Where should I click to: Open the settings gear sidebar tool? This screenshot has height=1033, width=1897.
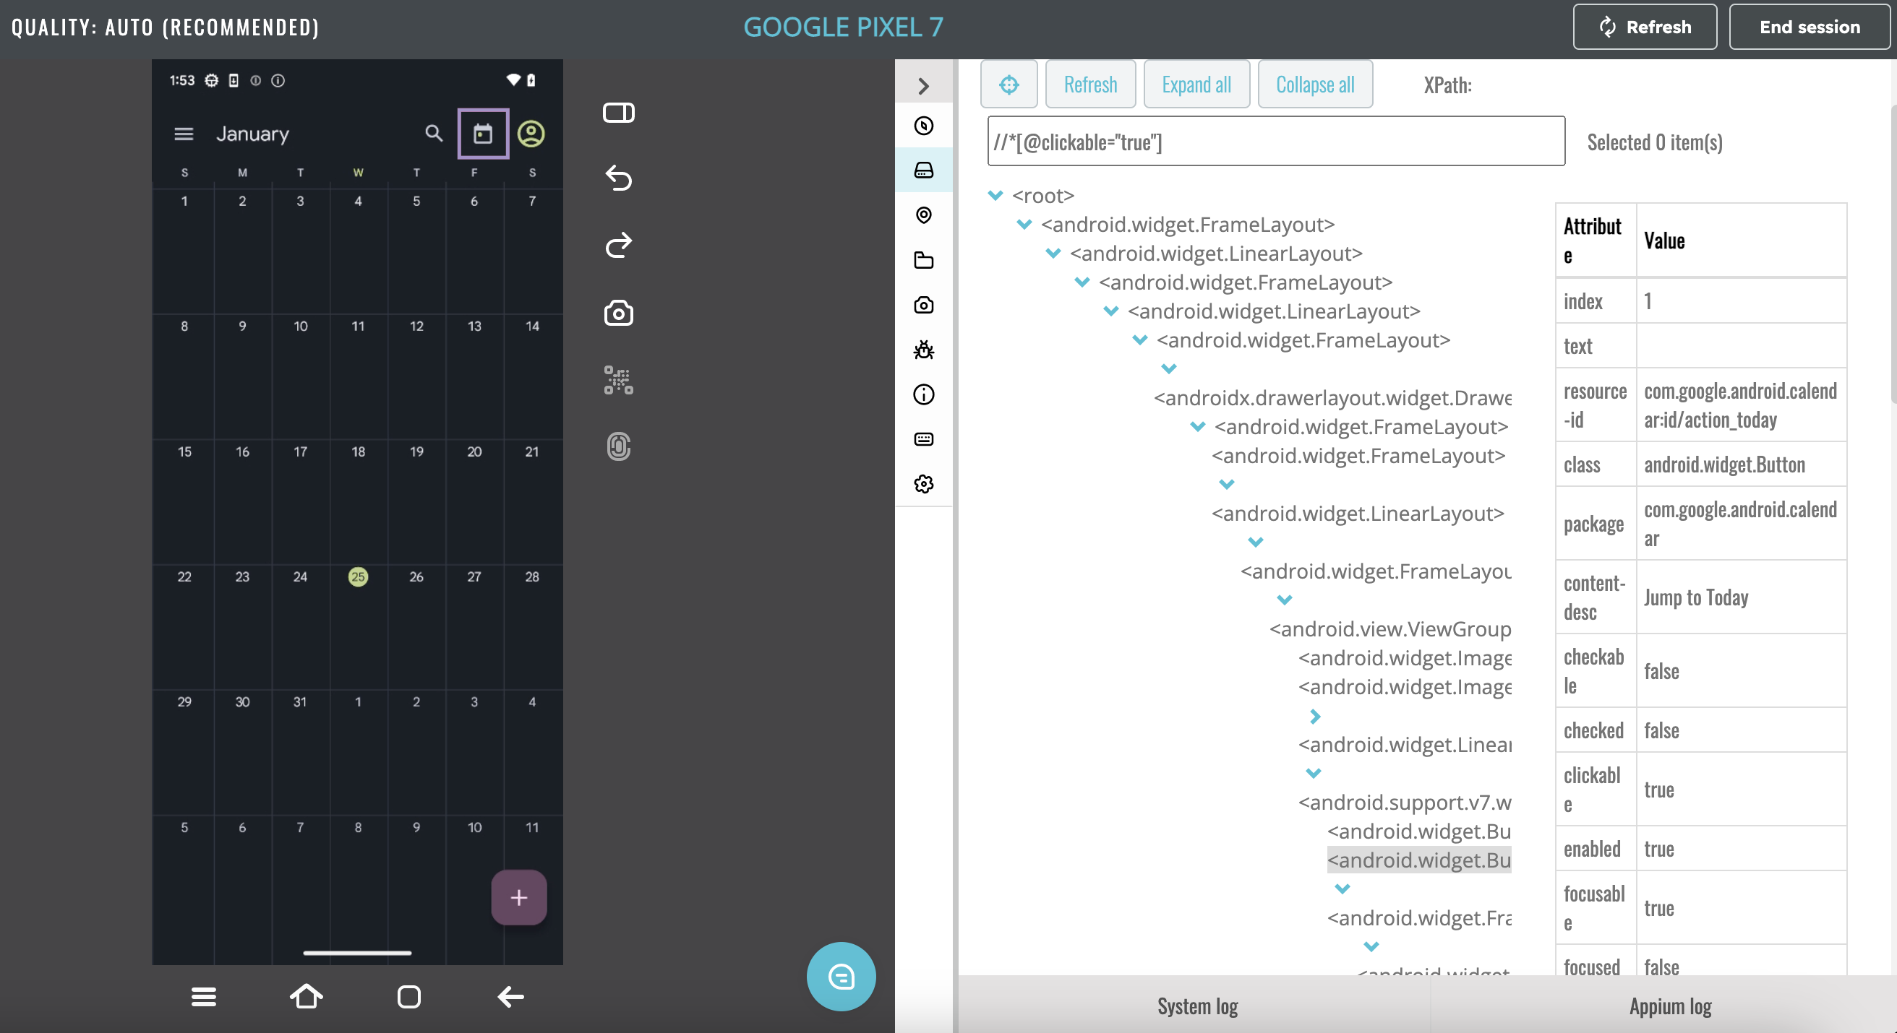point(923,484)
